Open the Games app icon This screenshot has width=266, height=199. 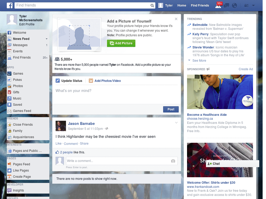9,74
